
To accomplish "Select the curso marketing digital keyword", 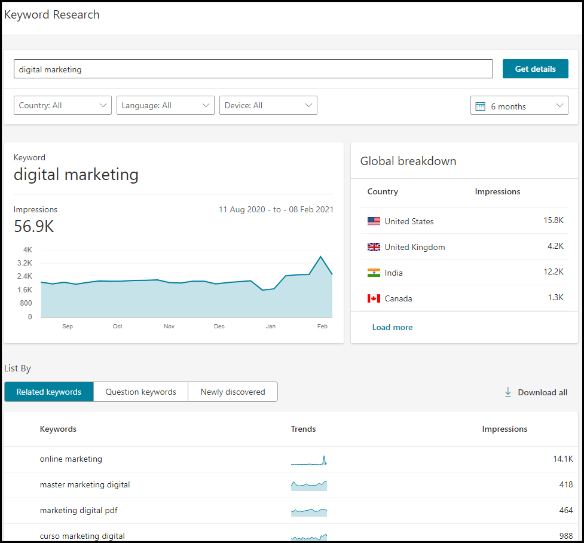I will click(82, 536).
